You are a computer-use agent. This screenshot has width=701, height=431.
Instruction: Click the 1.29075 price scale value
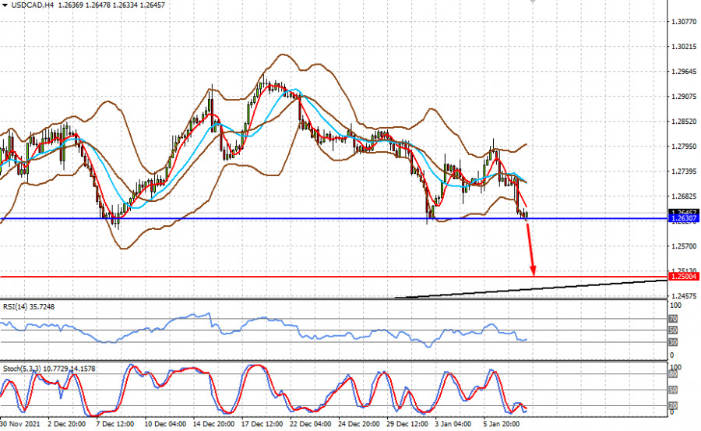684,96
